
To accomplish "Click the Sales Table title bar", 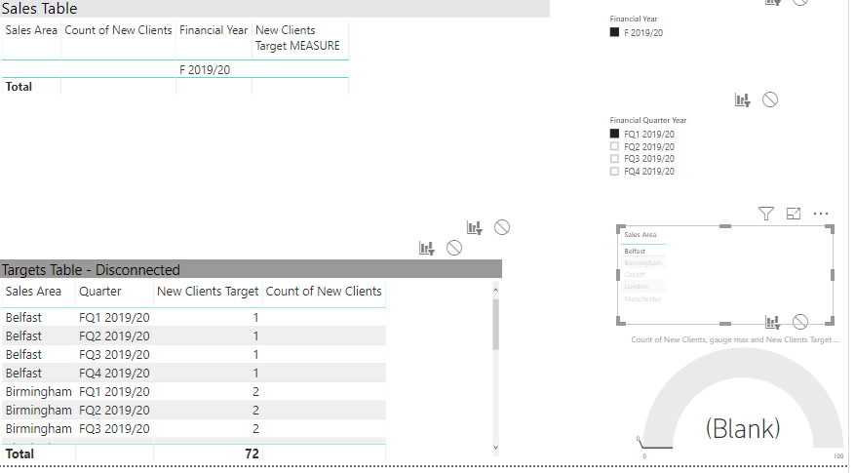I will coord(275,9).
